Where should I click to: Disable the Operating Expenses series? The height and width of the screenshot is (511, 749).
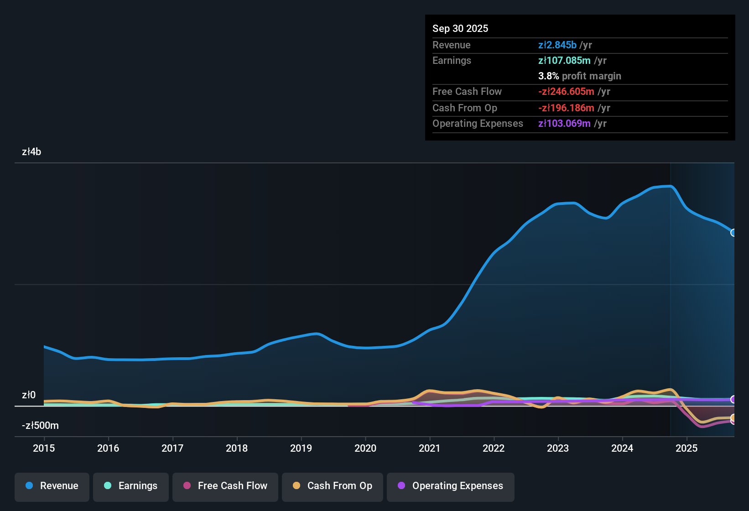click(x=450, y=486)
